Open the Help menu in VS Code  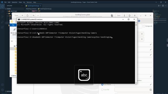tap(35, 2)
